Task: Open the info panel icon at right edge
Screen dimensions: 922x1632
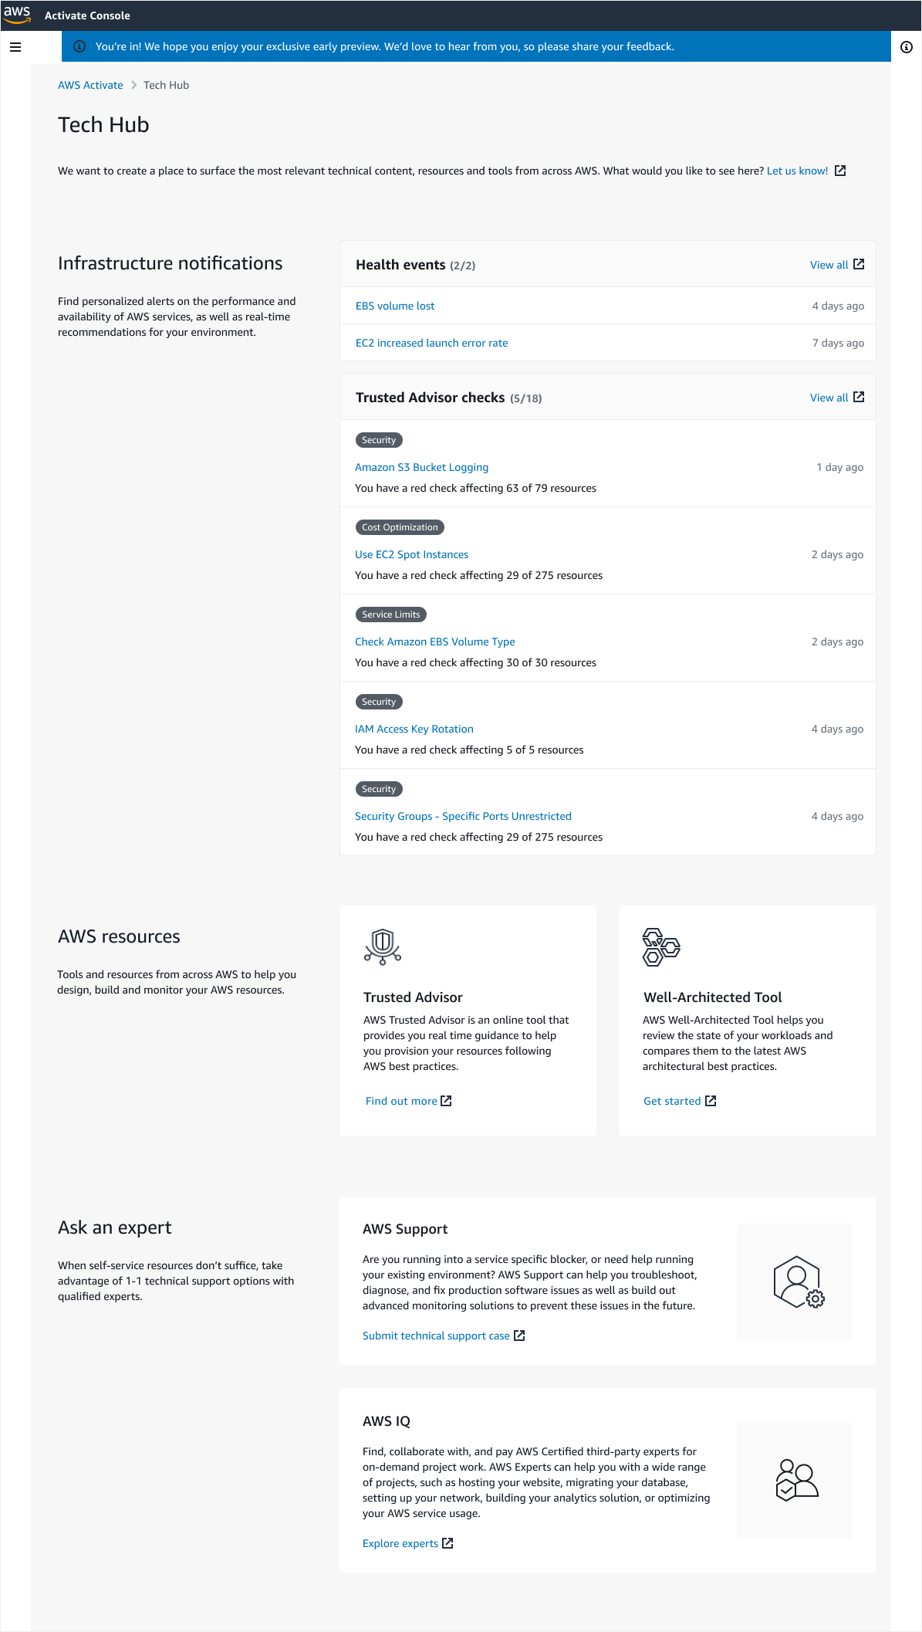Action: click(x=907, y=47)
